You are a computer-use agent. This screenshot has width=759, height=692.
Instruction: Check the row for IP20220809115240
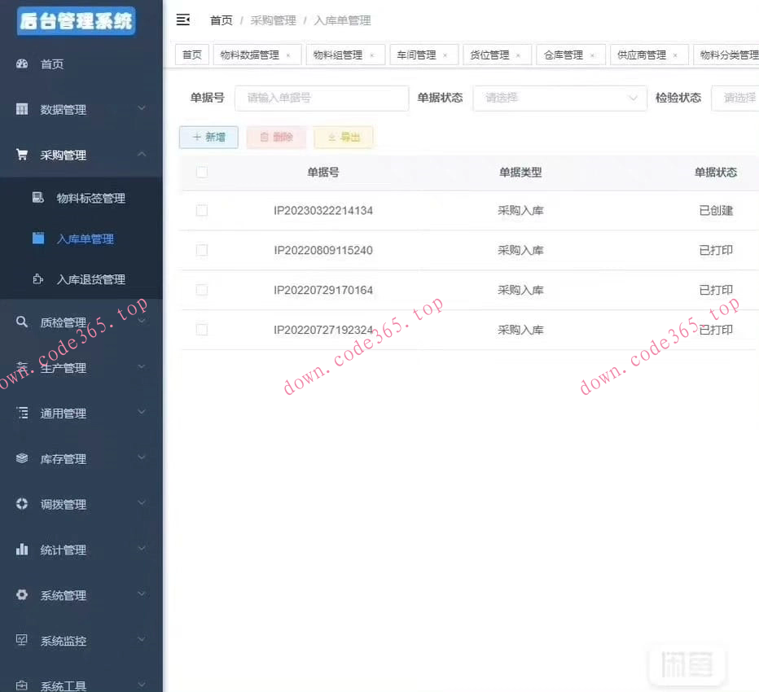pos(201,250)
